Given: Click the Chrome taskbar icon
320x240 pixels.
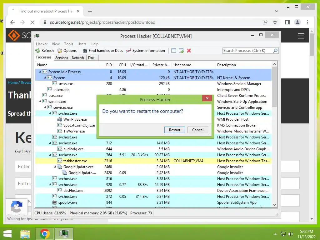Looking at the screenshot, I should 45,233.
